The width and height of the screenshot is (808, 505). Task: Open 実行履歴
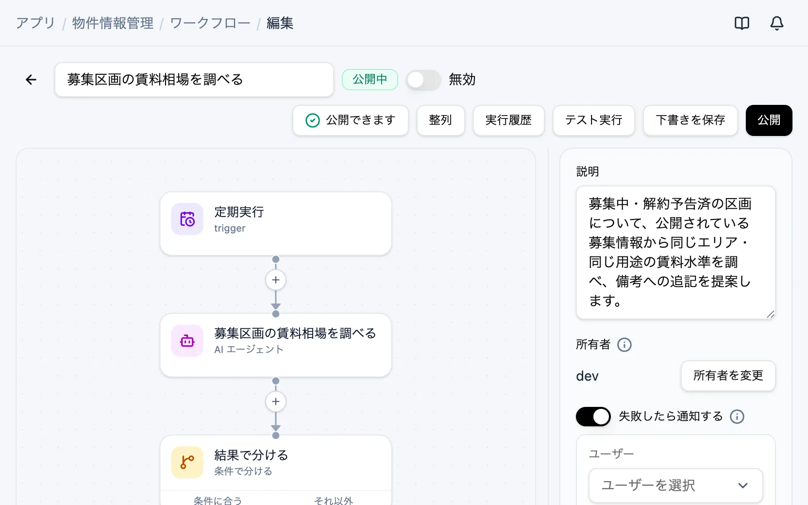[508, 120]
